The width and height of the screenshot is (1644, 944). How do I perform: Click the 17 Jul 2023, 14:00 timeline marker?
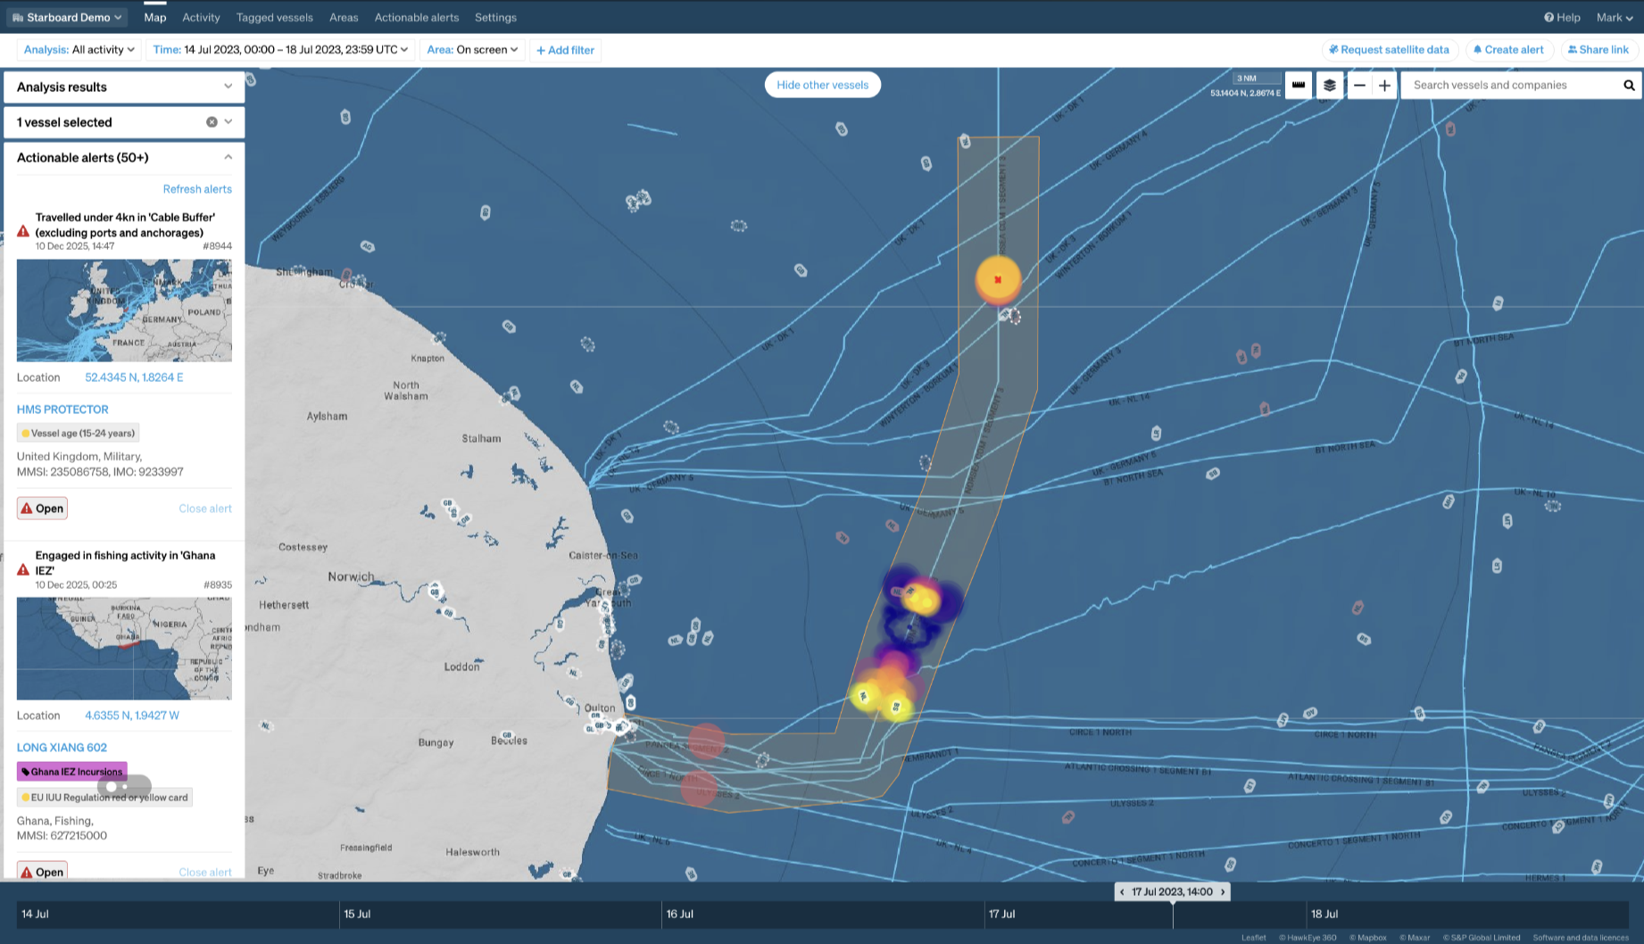click(1172, 891)
